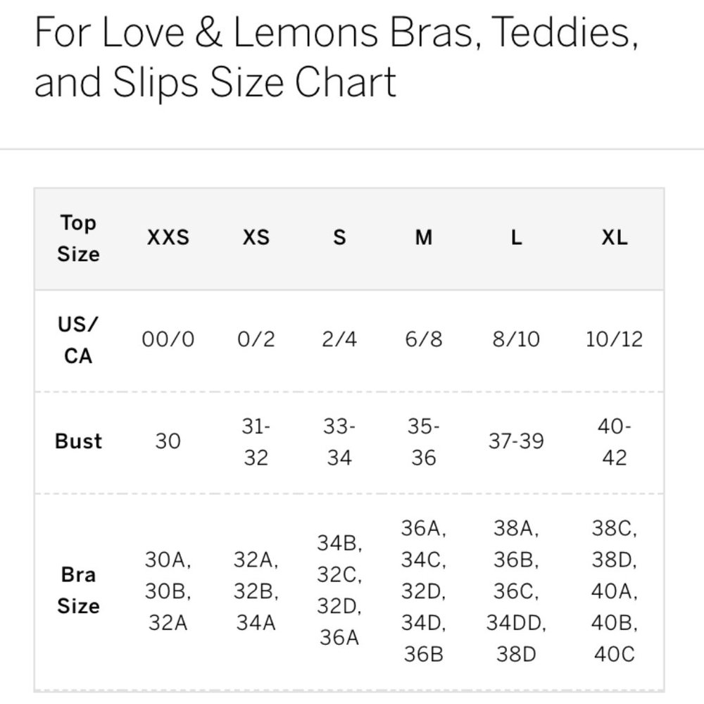Select the Bra Size row label
Viewport: 704px width, 704px height.
click(x=78, y=590)
